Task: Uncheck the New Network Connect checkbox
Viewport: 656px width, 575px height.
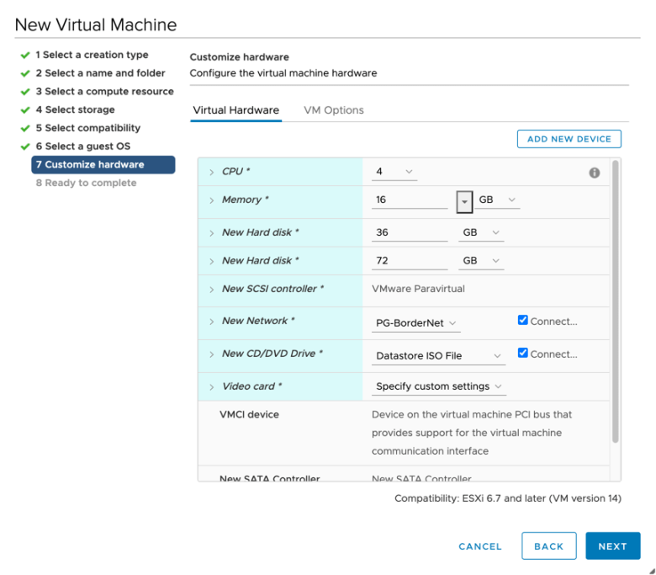Action: click(523, 321)
